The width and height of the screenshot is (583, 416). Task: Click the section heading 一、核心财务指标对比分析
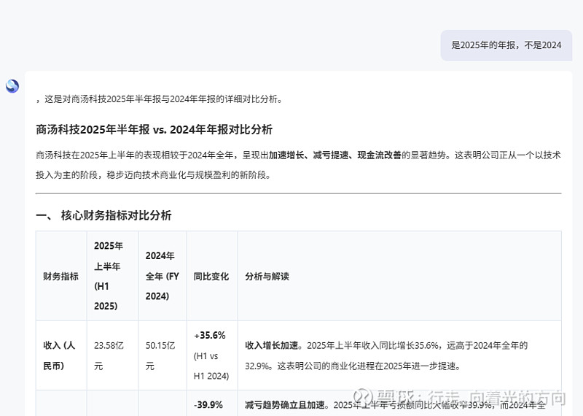click(x=103, y=215)
